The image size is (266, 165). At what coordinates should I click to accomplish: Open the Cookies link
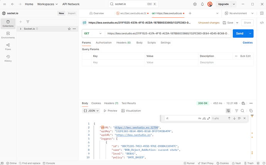(x=247, y=42)
